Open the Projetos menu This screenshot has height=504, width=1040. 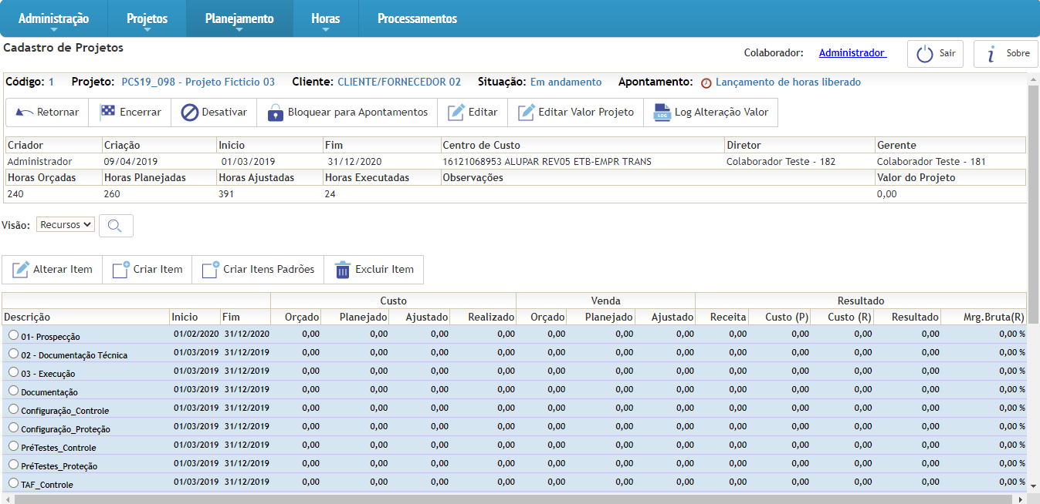click(x=147, y=18)
